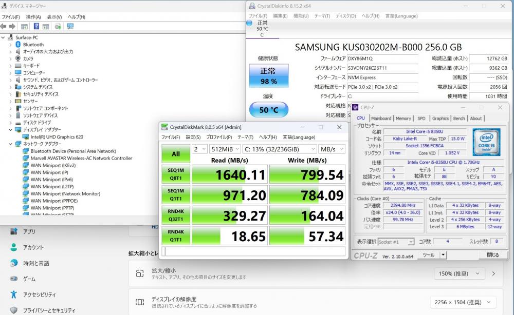Run all tests with the All button

176,154
